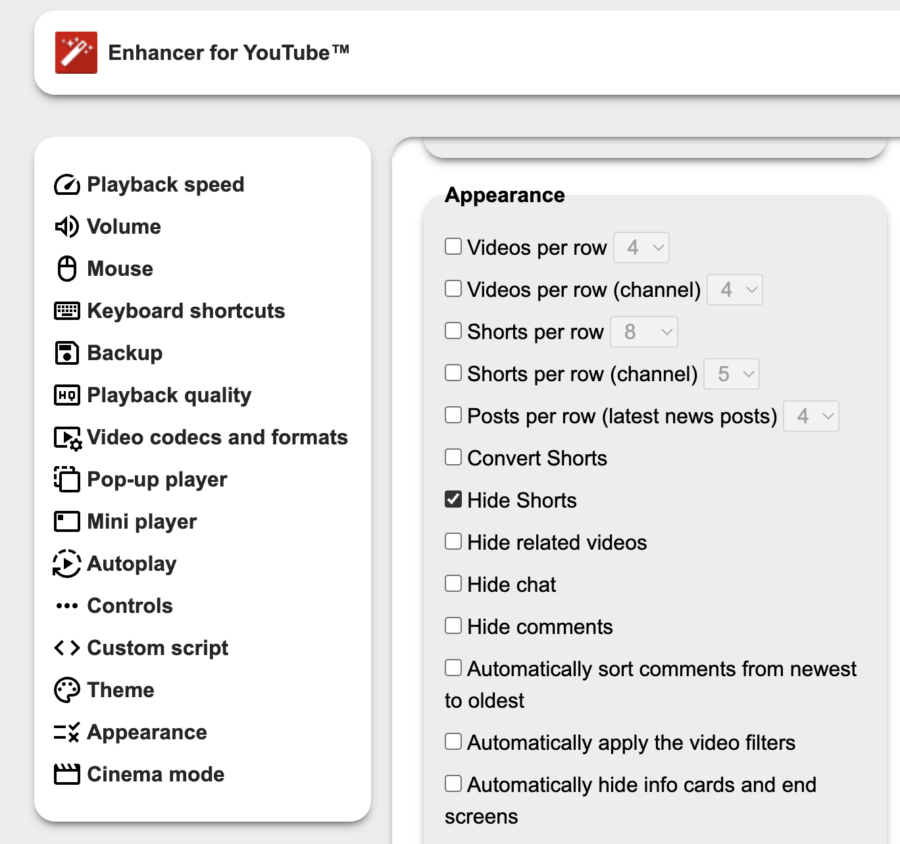Click the Mouse icon in sidebar
The height and width of the screenshot is (844, 900).
click(x=66, y=269)
